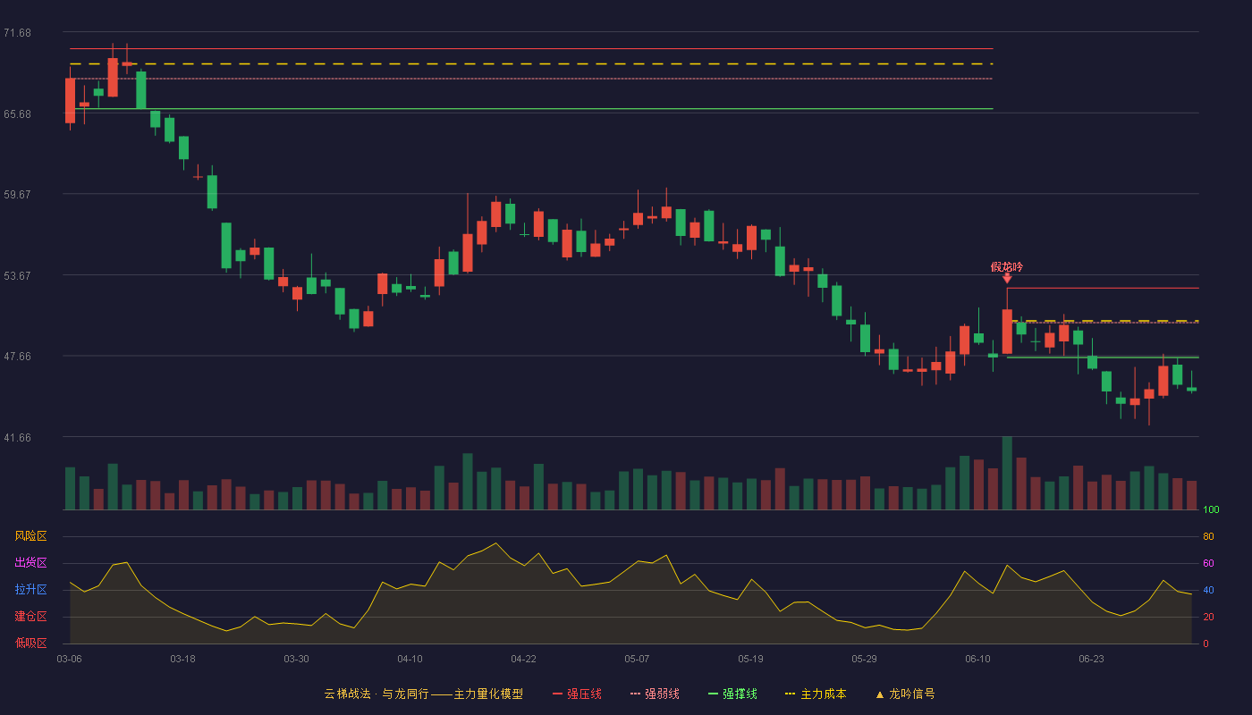Toggle the 强弱线 legend entry
Image resolution: width=1252 pixels, height=715 pixels.
point(655,694)
